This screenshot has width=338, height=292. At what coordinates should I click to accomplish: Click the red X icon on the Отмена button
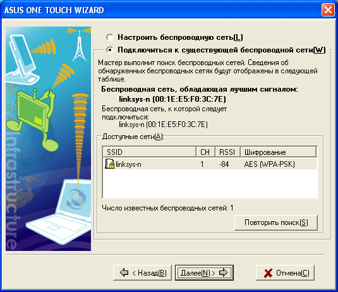[268, 273]
